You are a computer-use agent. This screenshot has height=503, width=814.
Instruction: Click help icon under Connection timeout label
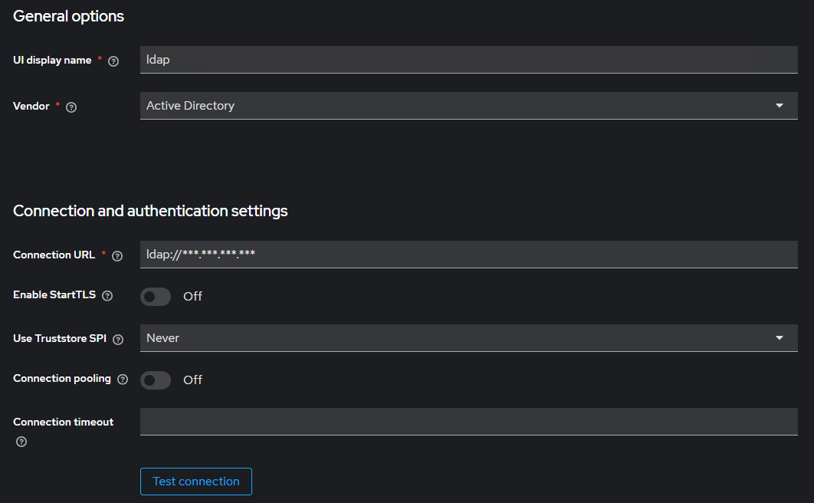pyautogui.click(x=21, y=442)
